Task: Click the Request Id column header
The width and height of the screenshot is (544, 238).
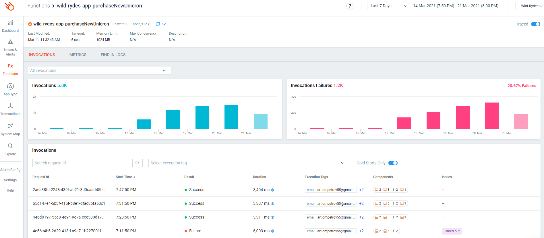Action: 41,177
